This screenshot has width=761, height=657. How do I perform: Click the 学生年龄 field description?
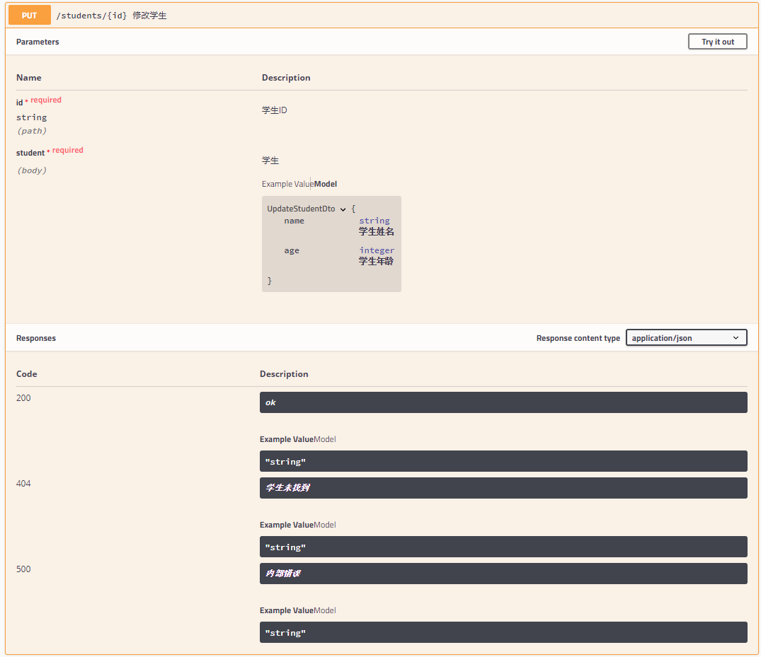coord(376,262)
